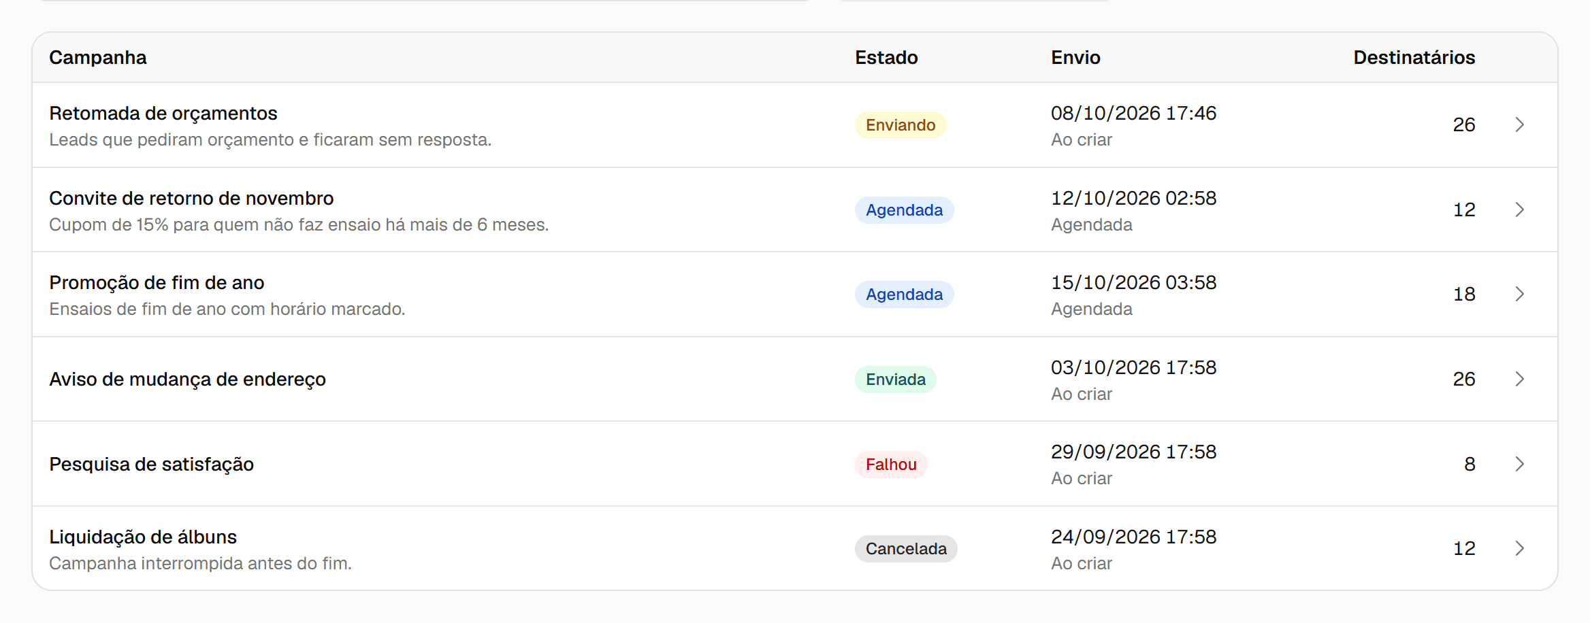Open chevron for Liquidação de álbuns row
Screen dimensions: 1590x623
pyautogui.click(x=1519, y=548)
